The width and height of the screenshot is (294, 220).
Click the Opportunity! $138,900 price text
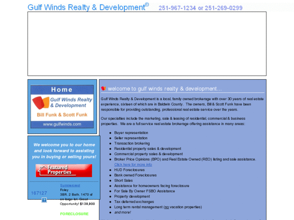(77, 204)
